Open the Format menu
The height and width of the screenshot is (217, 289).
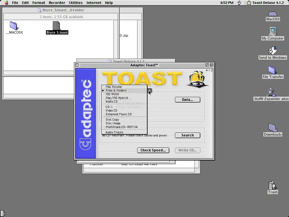(x=39, y=3)
